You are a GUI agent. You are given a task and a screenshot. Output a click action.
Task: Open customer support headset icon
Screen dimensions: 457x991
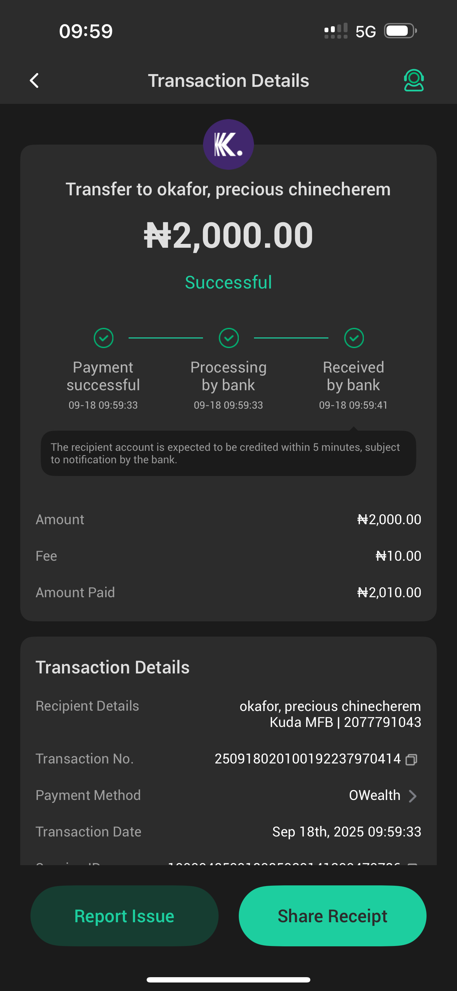pos(413,80)
